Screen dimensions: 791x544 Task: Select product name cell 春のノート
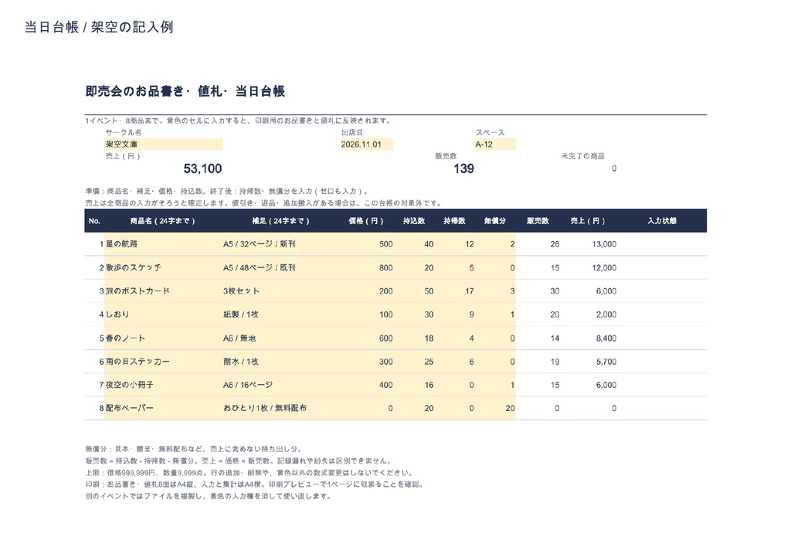164,338
